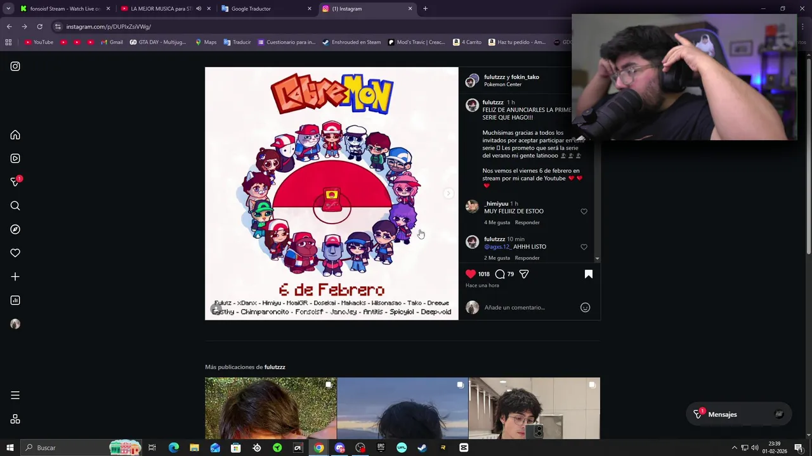Open a new Chrome tab
Screen dimensions: 812x456
(425, 9)
